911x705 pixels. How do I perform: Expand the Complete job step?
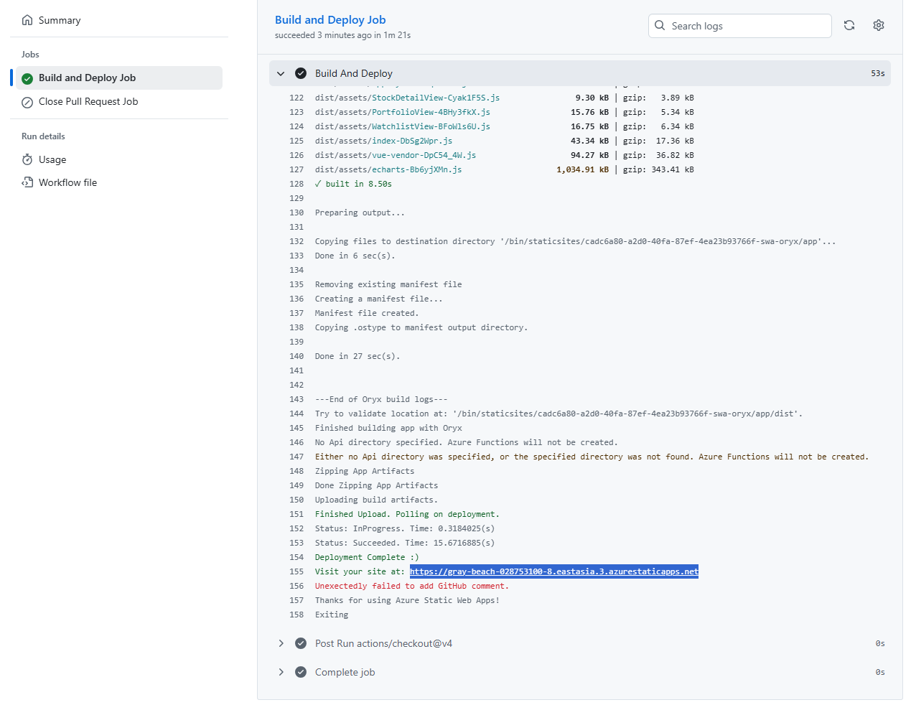click(281, 672)
